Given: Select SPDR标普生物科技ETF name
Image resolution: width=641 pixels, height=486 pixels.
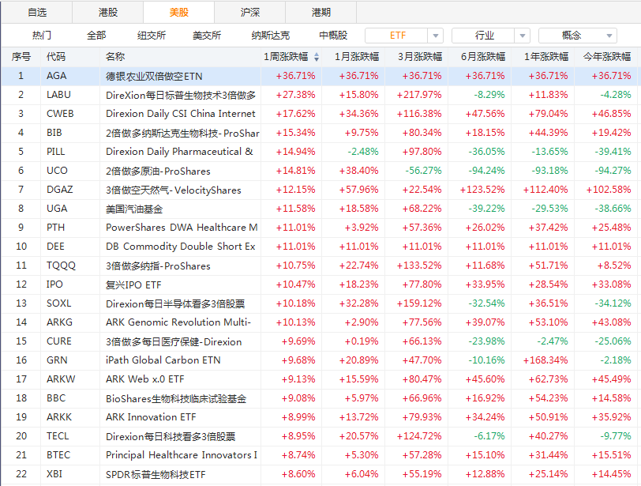Looking at the screenshot, I should click(x=156, y=475).
